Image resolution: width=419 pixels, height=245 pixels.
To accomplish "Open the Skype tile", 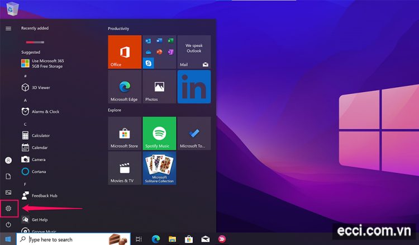I will click(x=148, y=63).
